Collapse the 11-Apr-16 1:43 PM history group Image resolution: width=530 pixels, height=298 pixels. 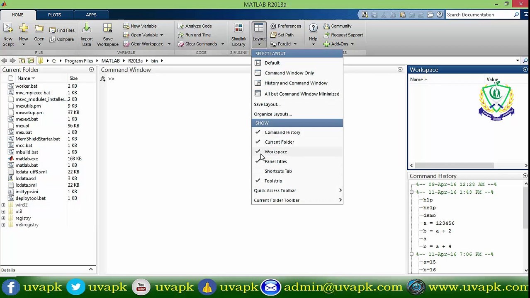[412, 192]
